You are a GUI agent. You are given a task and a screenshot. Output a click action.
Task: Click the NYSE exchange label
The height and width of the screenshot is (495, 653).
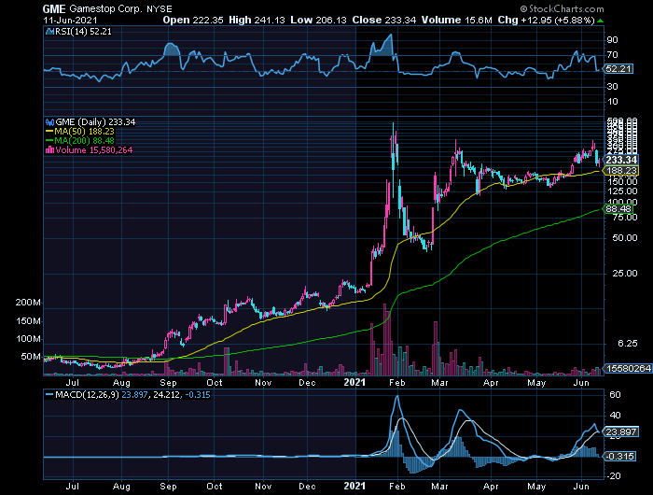tap(160, 8)
